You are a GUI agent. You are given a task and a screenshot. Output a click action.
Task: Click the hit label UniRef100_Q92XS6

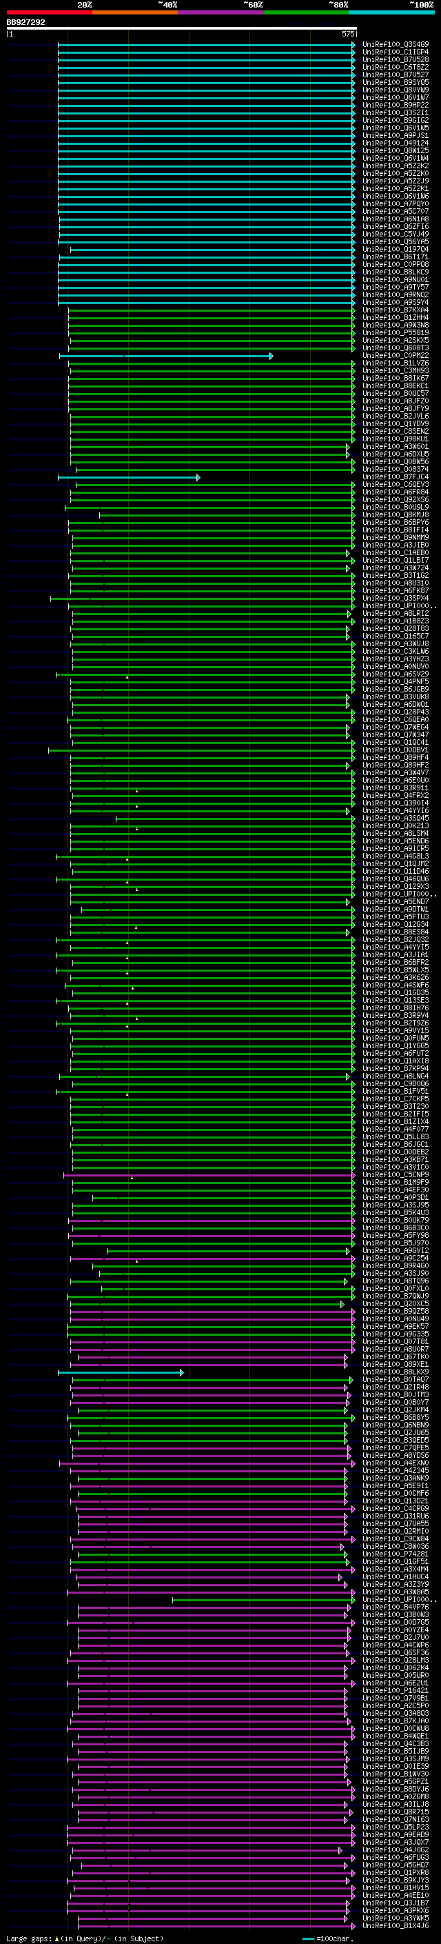click(396, 499)
